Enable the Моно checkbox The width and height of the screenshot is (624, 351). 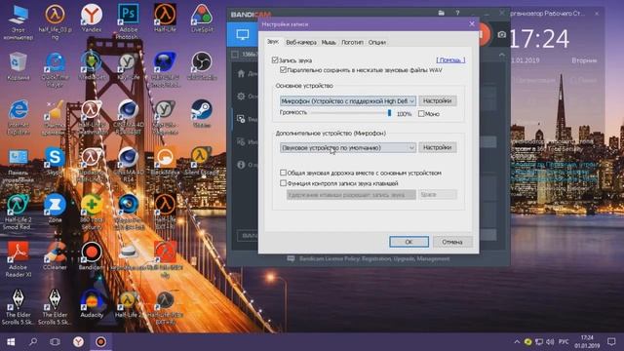coord(421,114)
